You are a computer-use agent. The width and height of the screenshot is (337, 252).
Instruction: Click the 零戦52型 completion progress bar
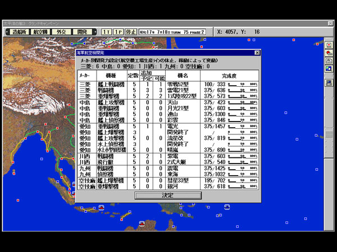pyautogui.click(x=242, y=83)
